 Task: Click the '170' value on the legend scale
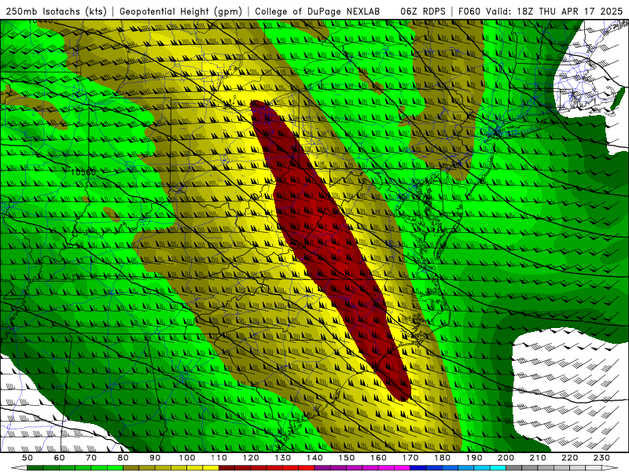(410, 458)
